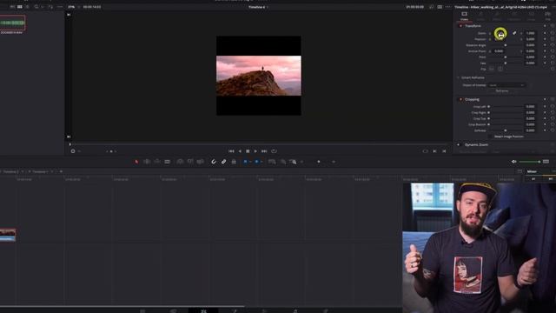Click the speaker mute icon

pyautogui.click(x=513, y=162)
